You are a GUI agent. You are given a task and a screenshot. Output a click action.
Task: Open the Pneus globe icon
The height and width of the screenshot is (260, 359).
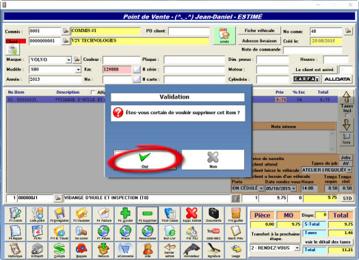125,232
